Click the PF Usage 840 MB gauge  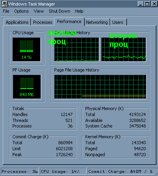coord(27,87)
